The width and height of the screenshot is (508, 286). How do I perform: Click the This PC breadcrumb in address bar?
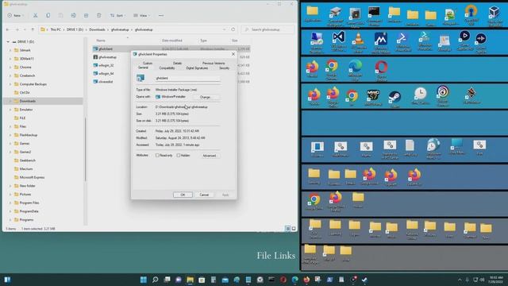point(56,29)
